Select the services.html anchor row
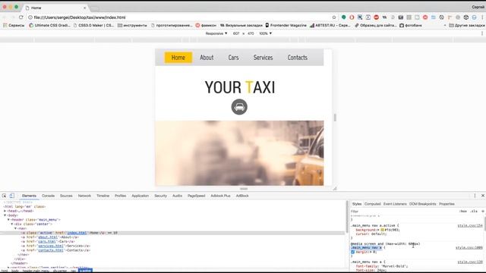Screen dimensions: 486x273 pyautogui.click(x=55, y=246)
